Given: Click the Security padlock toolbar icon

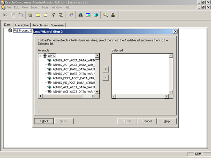Looking at the screenshot, I should pyautogui.click(x=113, y=15).
